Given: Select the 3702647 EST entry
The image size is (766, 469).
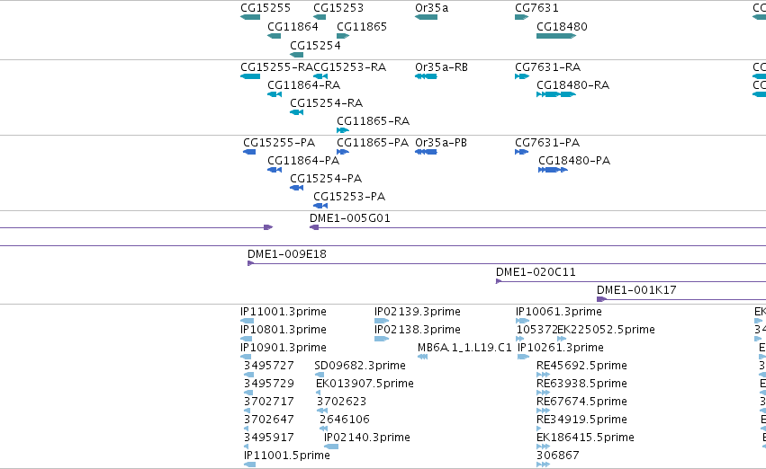Looking at the screenshot, I should coord(247,429).
